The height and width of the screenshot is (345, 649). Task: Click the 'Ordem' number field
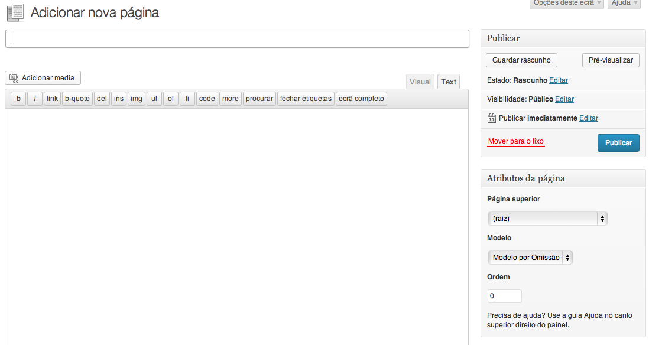(505, 296)
